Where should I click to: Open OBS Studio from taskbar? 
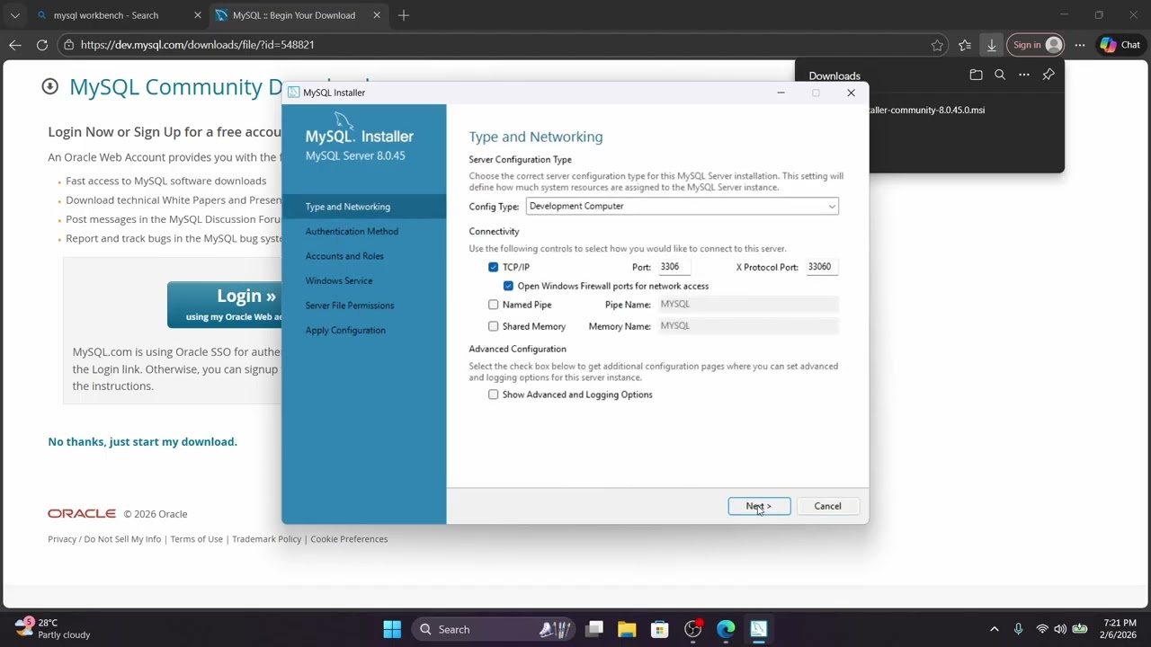[692, 629]
